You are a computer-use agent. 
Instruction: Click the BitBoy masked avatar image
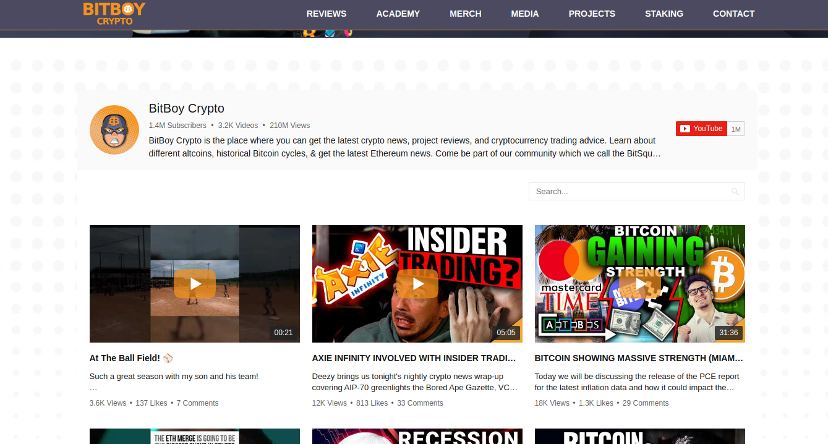coord(114,130)
